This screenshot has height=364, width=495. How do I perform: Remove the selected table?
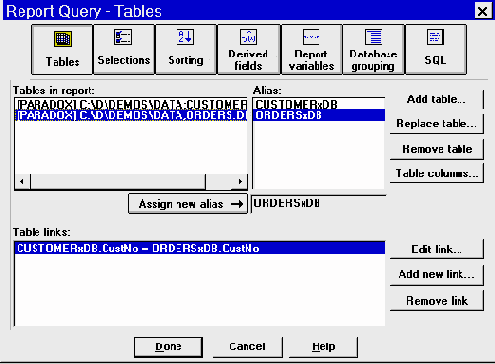[x=437, y=149]
